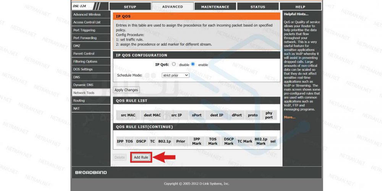
Task: Open Access Control List settings
Action: [x=87, y=22]
